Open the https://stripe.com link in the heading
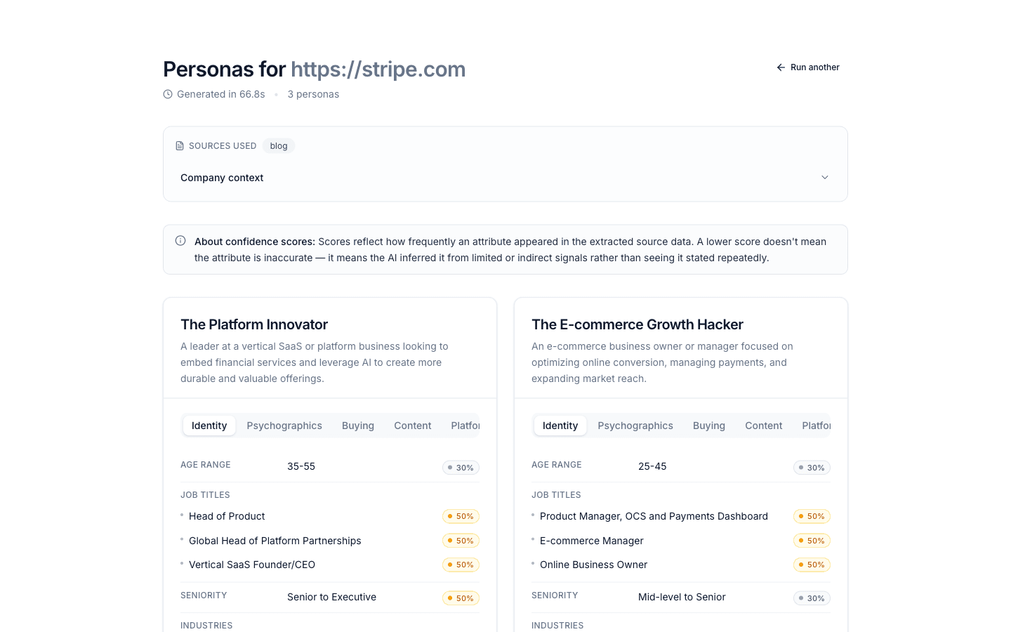1011x632 pixels. 378,69
